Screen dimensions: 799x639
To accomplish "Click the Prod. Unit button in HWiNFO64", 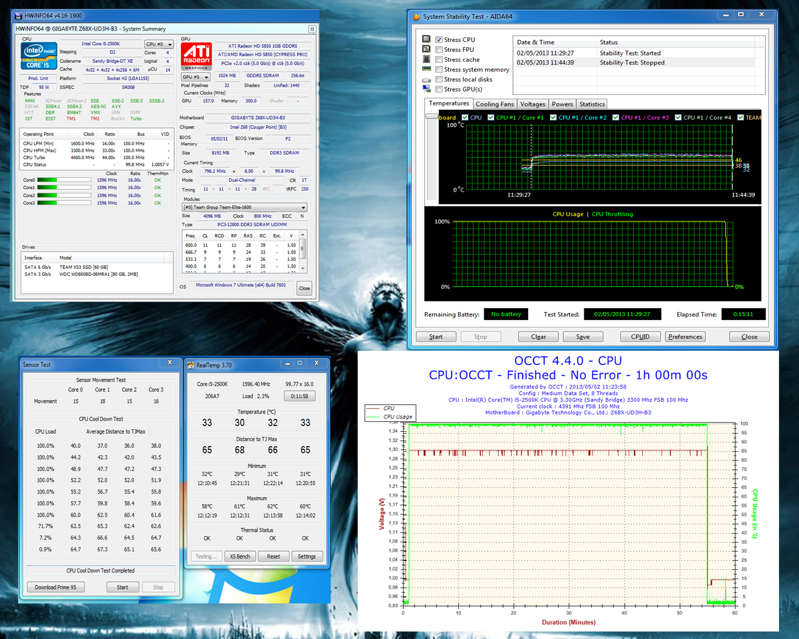I will coord(38,79).
